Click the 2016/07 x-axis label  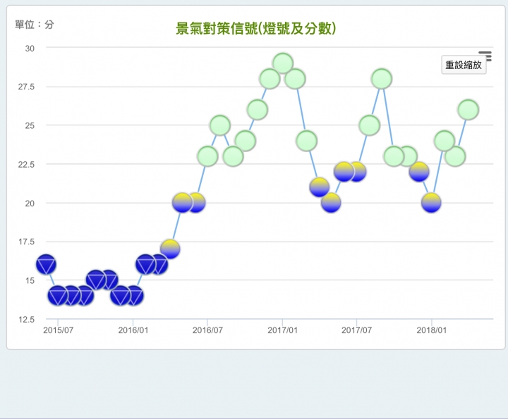[207, 330]
